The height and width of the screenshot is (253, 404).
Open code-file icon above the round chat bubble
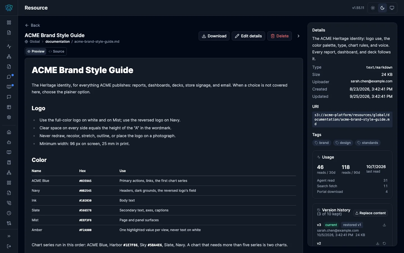pyautogui.click(x=9, y=67)
